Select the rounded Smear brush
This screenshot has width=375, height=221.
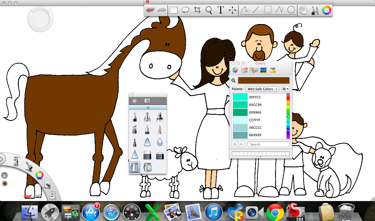click(x=147, y=142)
